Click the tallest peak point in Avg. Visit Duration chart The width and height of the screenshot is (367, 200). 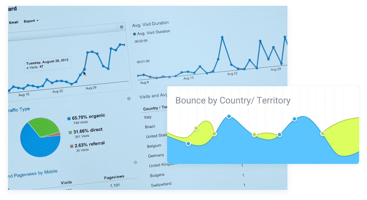coord(222,37)
